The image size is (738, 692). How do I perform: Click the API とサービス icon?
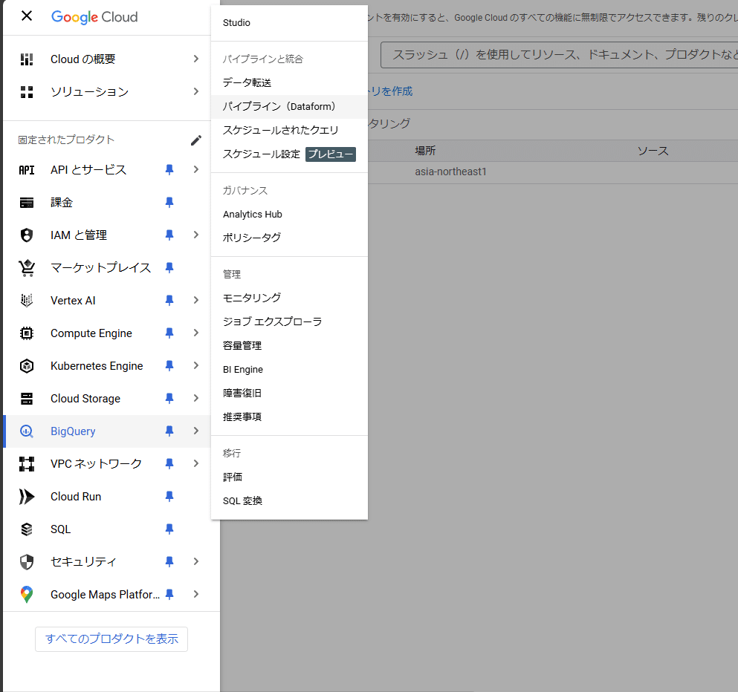coord(27,170)
